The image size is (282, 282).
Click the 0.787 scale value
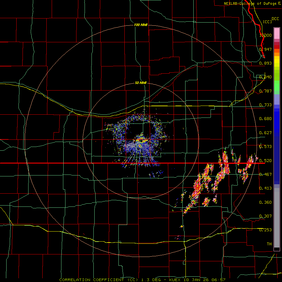265,91
